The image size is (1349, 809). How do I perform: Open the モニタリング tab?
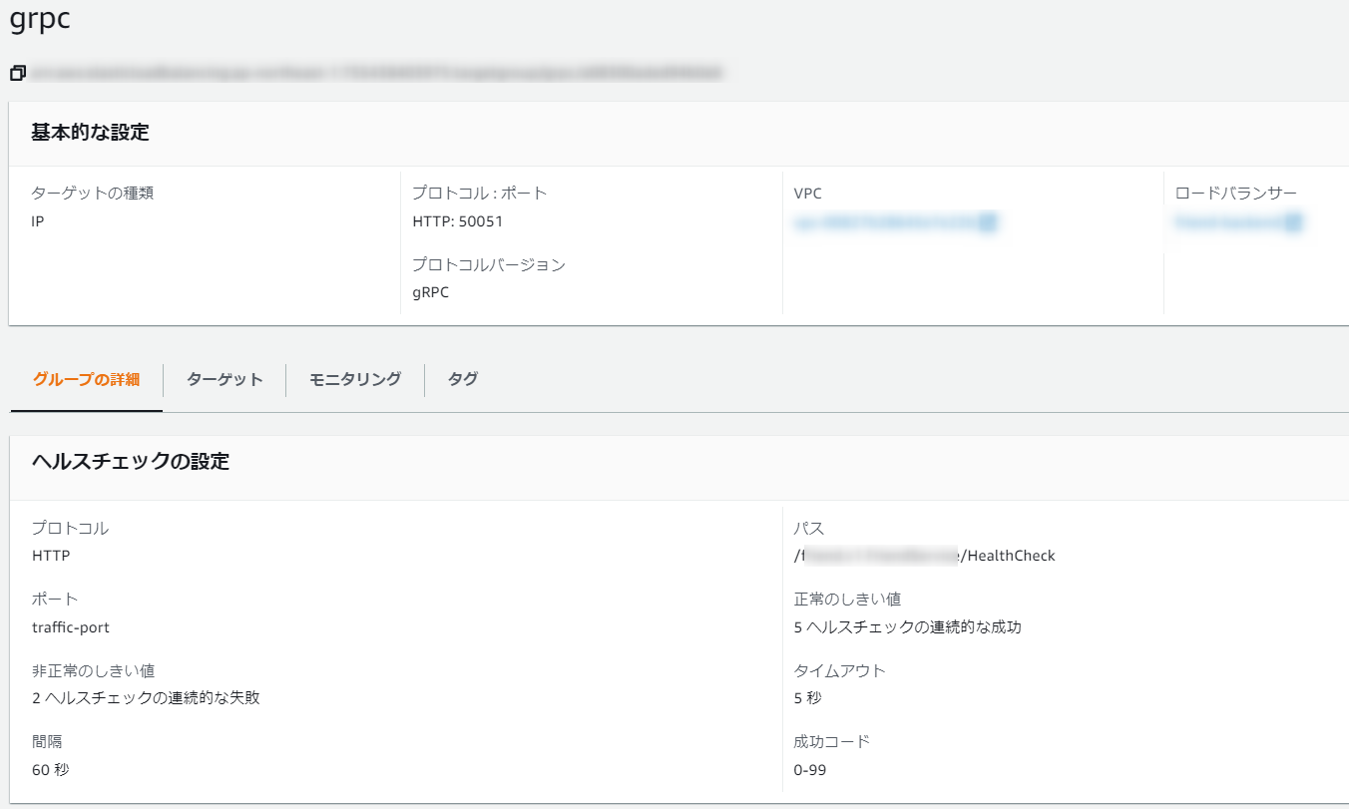tap(355, 379)
